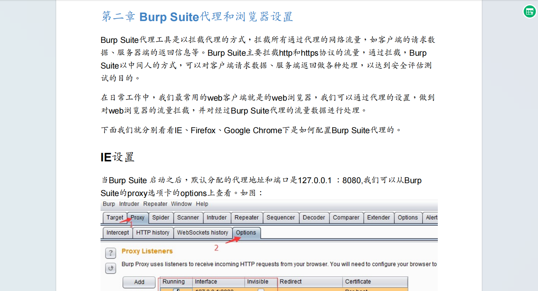
Task: Select the Proxy Options sub-tab
Action: tap(246, 233)
